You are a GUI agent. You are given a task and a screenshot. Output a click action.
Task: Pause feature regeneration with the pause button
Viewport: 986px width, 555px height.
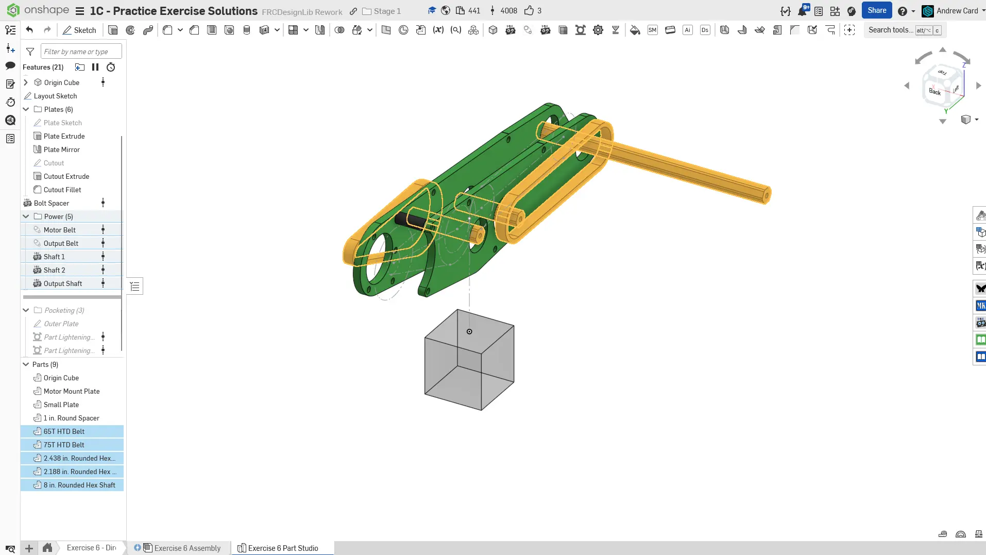[95, 67]
